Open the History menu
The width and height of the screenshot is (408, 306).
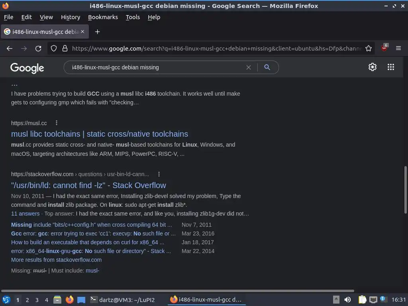pos(71,17)
